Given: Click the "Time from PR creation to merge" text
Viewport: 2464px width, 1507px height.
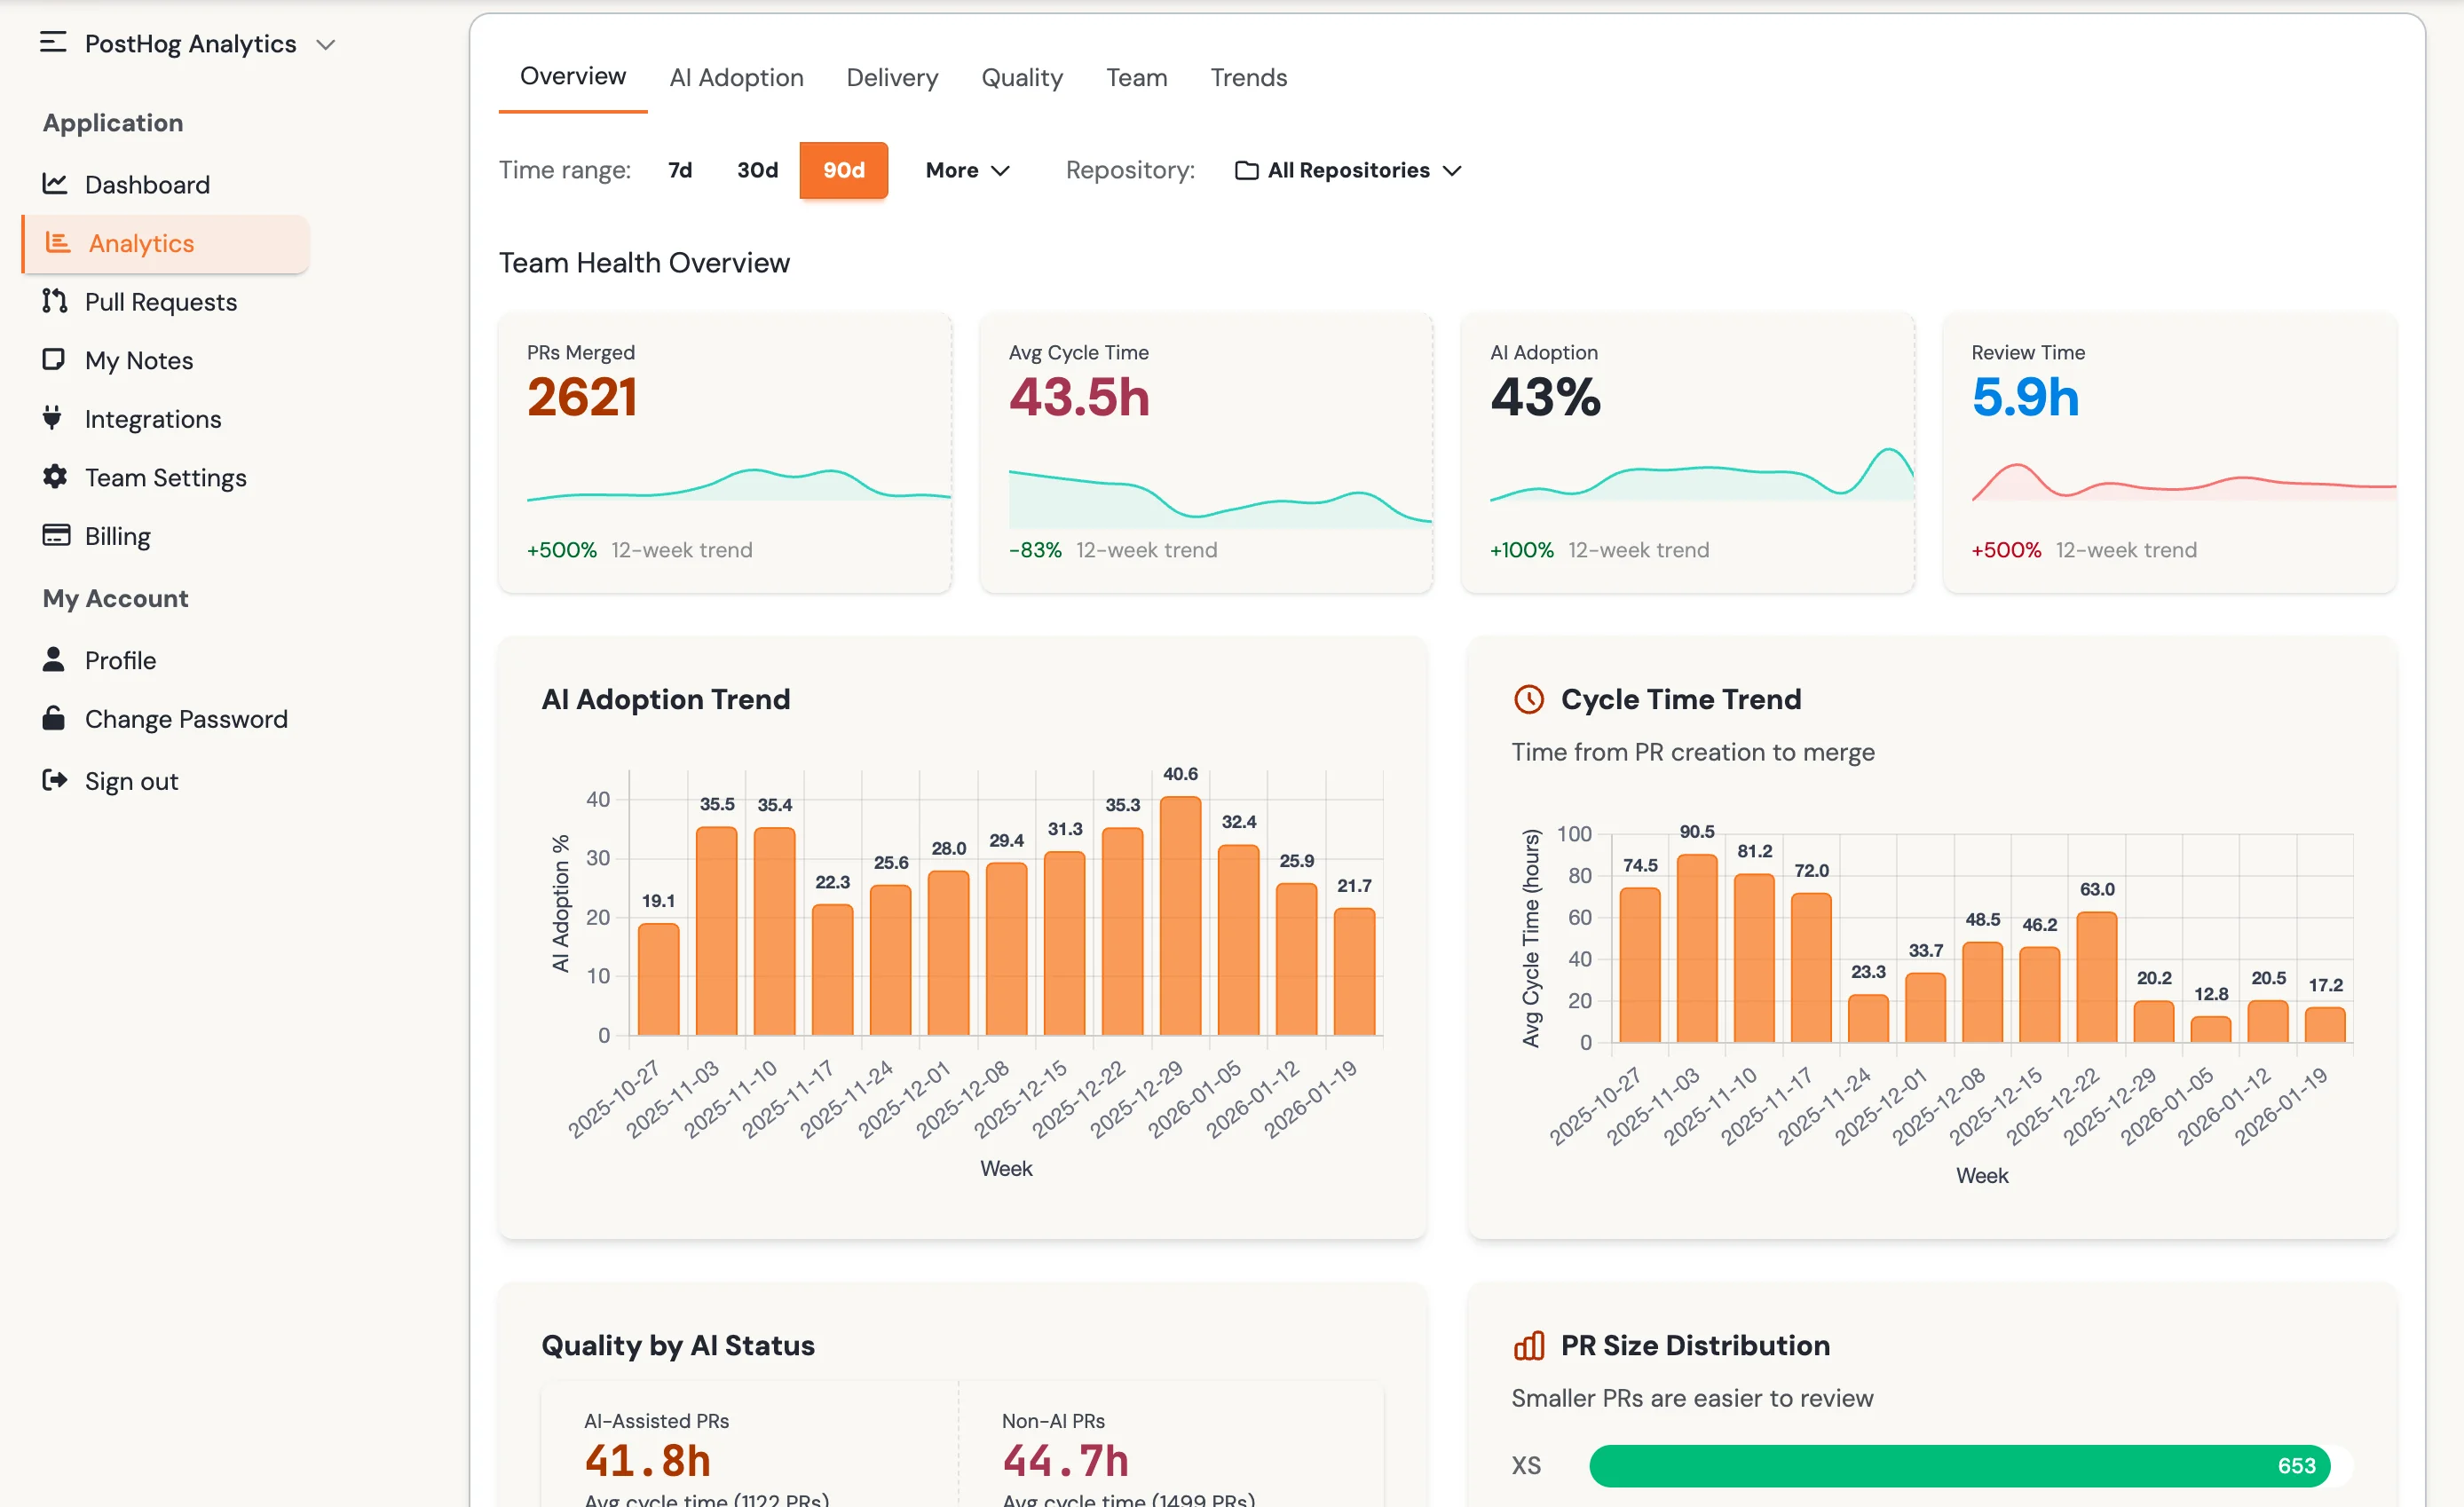Looking at the screenshot, I should point(1693,752).
